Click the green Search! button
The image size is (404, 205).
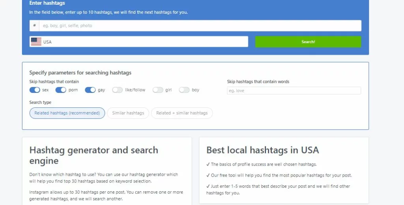(308, 42)
